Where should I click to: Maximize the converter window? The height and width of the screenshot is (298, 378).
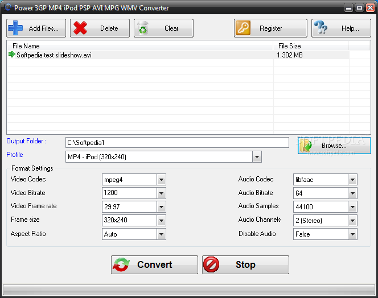tap(359, 8)
